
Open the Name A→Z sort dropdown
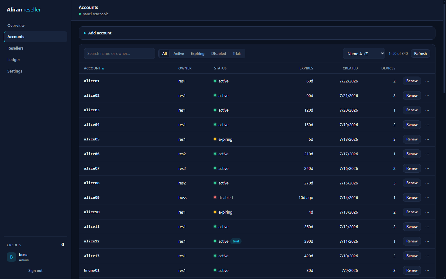click(x=364, y=54)
